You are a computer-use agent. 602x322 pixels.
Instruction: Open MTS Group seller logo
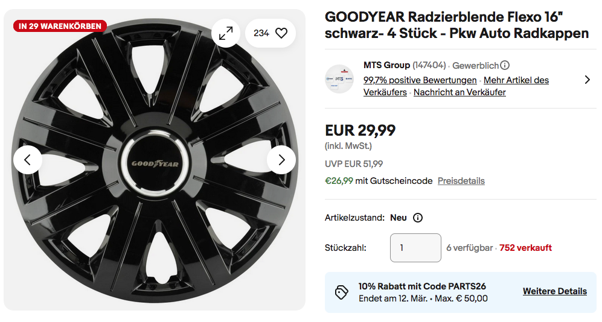tap(339, 78)
